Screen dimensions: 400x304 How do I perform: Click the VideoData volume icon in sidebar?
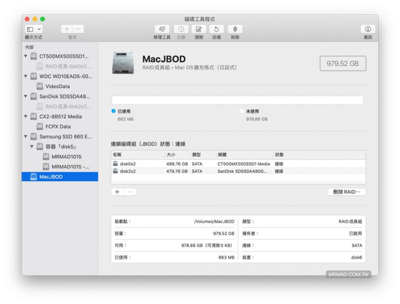(40, 87)
